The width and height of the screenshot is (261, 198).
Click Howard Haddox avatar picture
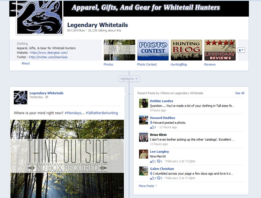point(143,120)
